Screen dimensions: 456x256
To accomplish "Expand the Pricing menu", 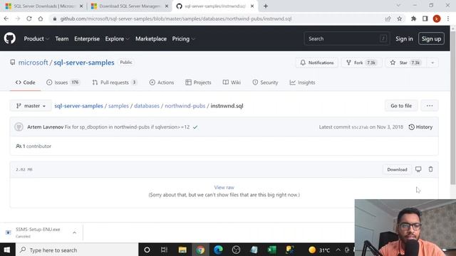I will (184, 38).
